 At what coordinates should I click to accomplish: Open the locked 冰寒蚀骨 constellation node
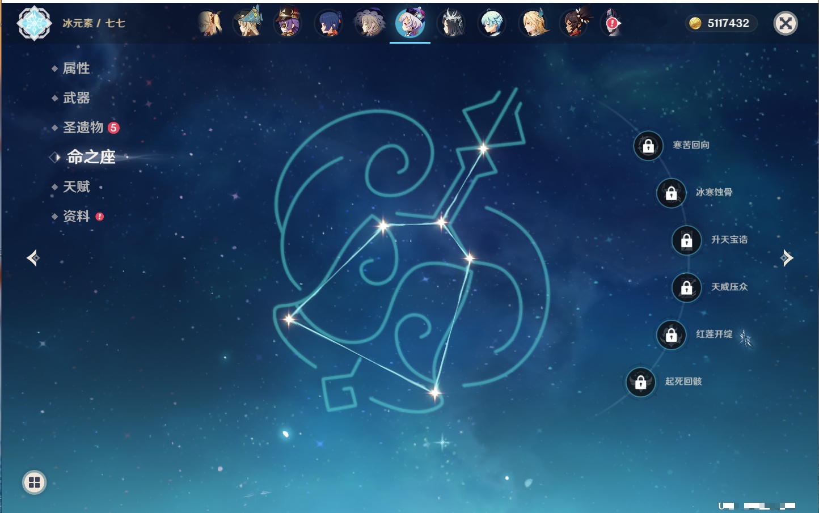[672, 193]
